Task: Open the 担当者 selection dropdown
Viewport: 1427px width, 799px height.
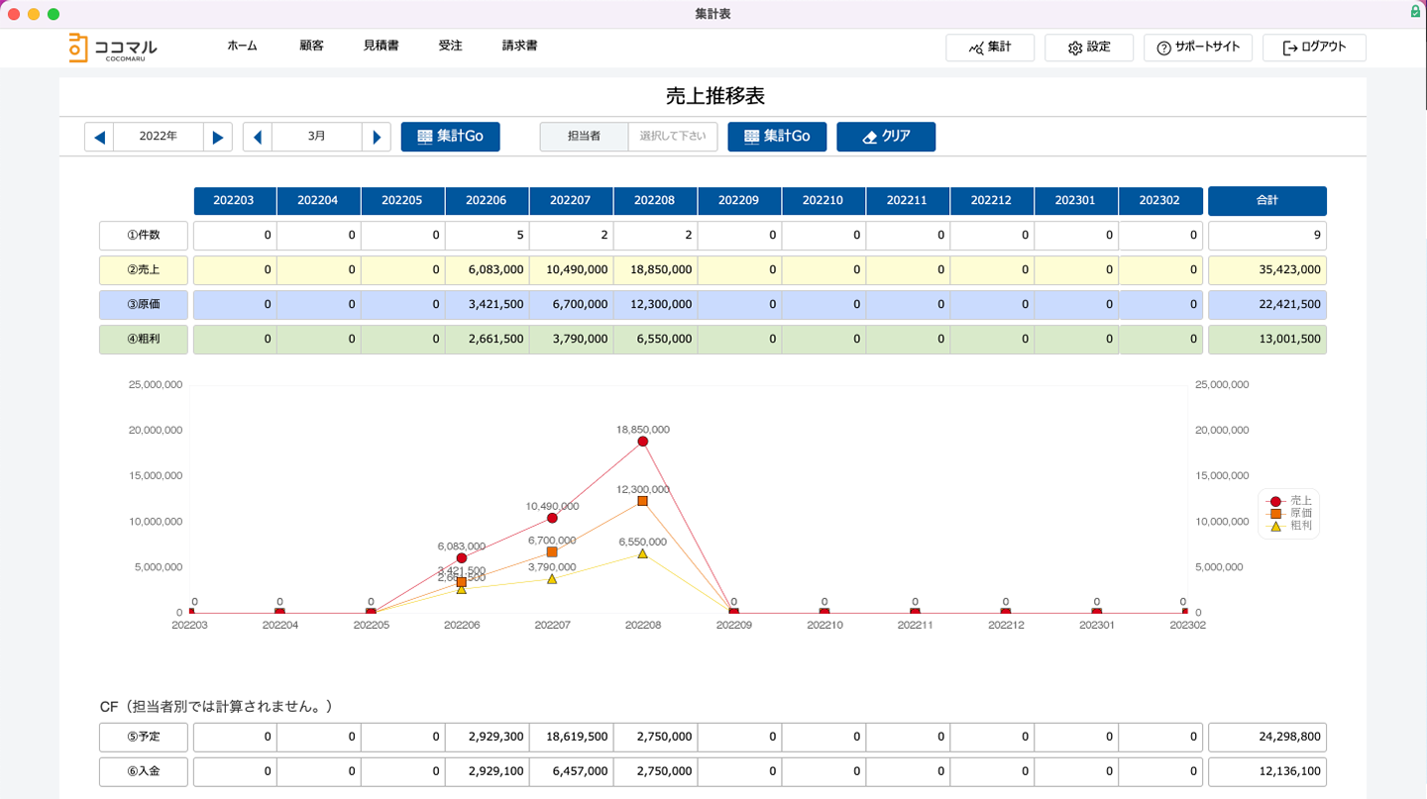Action: 672,137
